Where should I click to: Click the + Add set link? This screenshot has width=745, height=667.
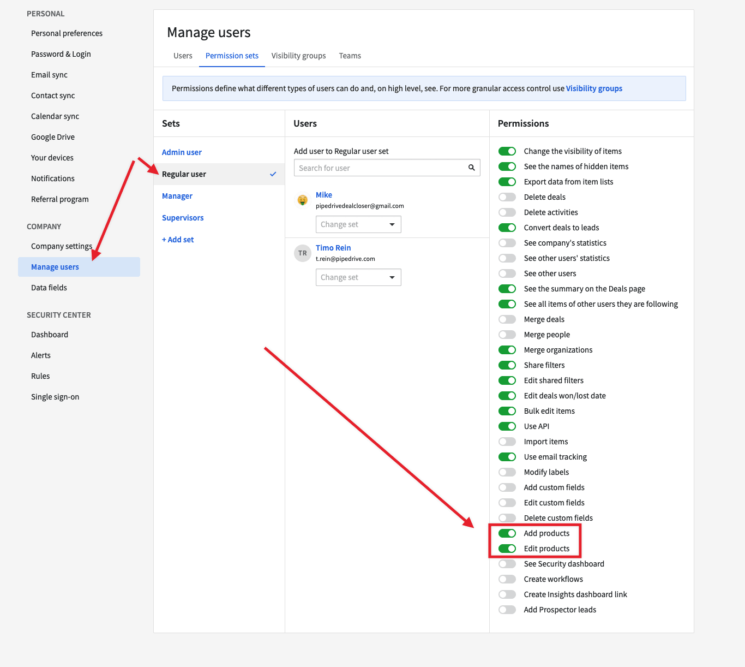(178, 240)
